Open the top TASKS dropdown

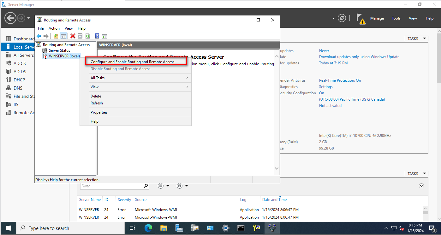click(416, 38)
